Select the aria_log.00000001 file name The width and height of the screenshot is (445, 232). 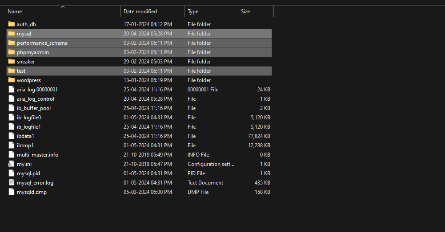(x=37, y=90)
